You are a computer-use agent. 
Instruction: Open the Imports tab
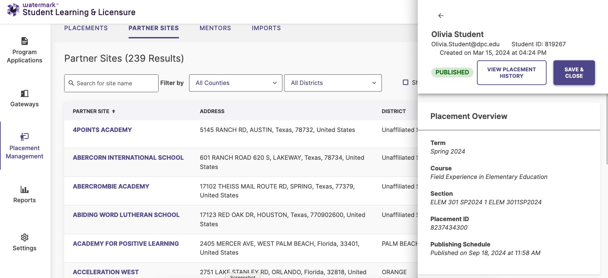coord(266,28)
